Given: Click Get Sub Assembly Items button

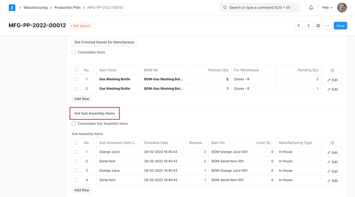Looking at the screenshot, I should (x=95, y=113).
